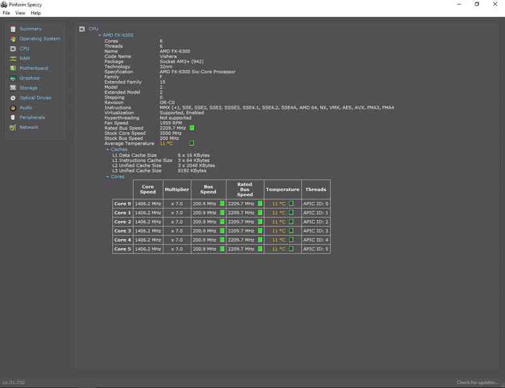Image resolution: width=505 pixels, height=388 pixels.
Task: Click the CPU header icon in main panel
Action: pos(82,29)
